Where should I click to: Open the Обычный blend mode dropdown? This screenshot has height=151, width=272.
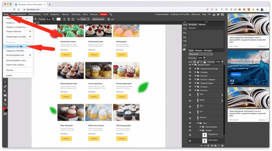(x=201, y=54)
